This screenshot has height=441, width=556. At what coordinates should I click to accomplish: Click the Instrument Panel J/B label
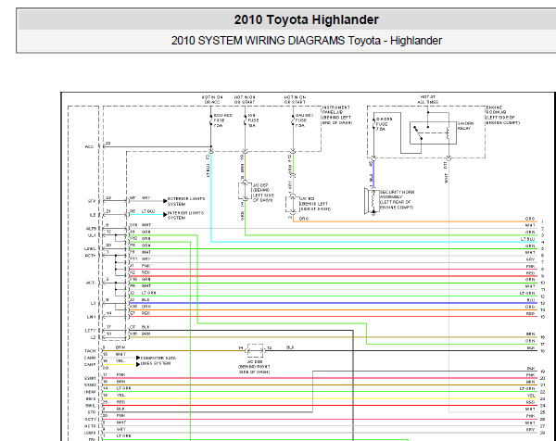click(x=336, y=115)
